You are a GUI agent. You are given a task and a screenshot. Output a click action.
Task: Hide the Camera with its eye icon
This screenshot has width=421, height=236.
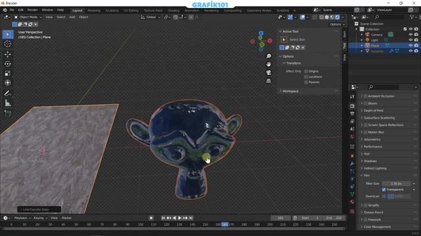[x=410, y=35]
